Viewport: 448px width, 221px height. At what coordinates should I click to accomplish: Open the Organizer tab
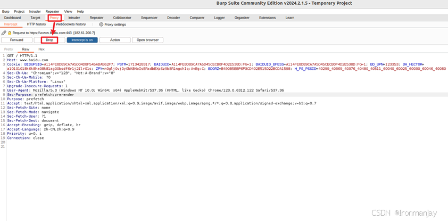point(242,18)
